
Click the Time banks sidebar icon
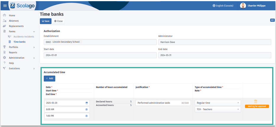pos(10,42)
